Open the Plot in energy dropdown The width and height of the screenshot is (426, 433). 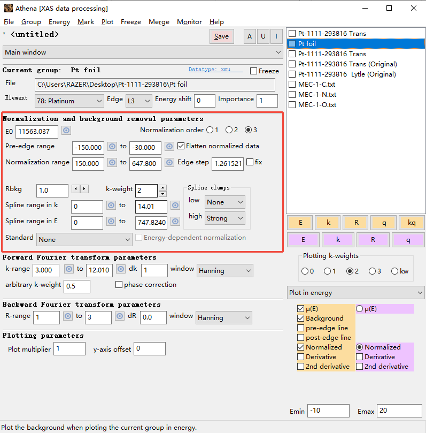[355, 293]
